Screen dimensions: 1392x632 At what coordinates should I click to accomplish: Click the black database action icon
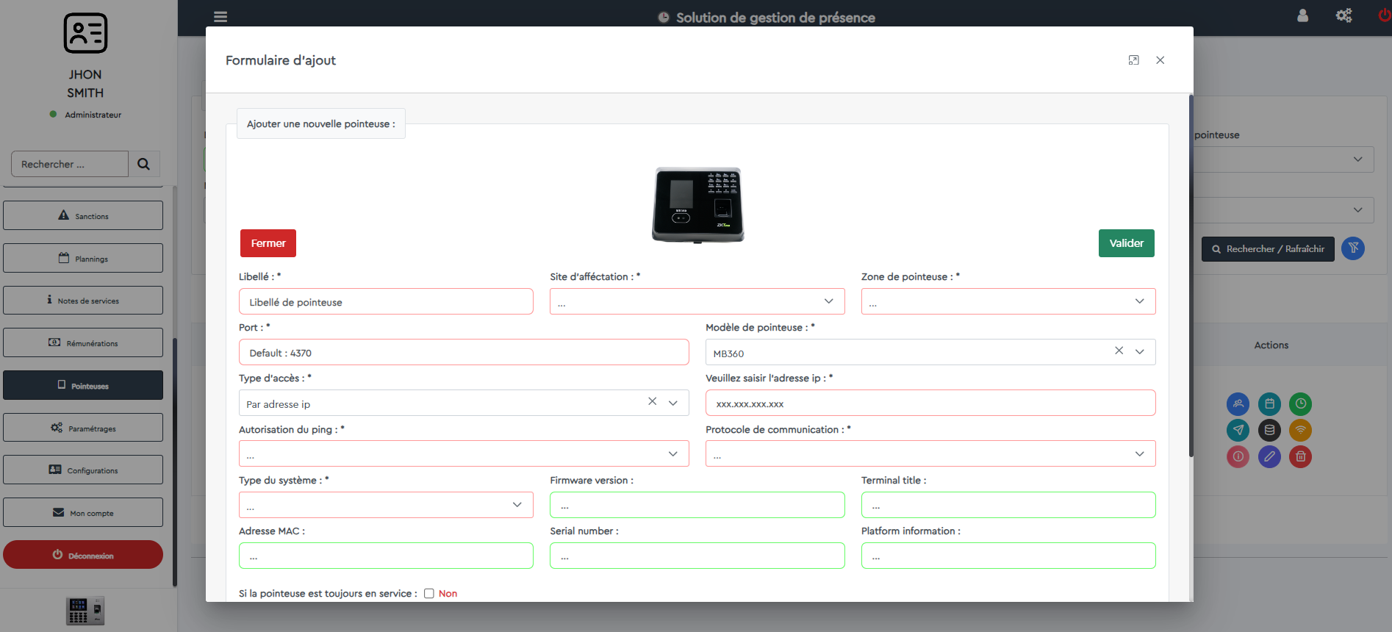[1269, 430]
